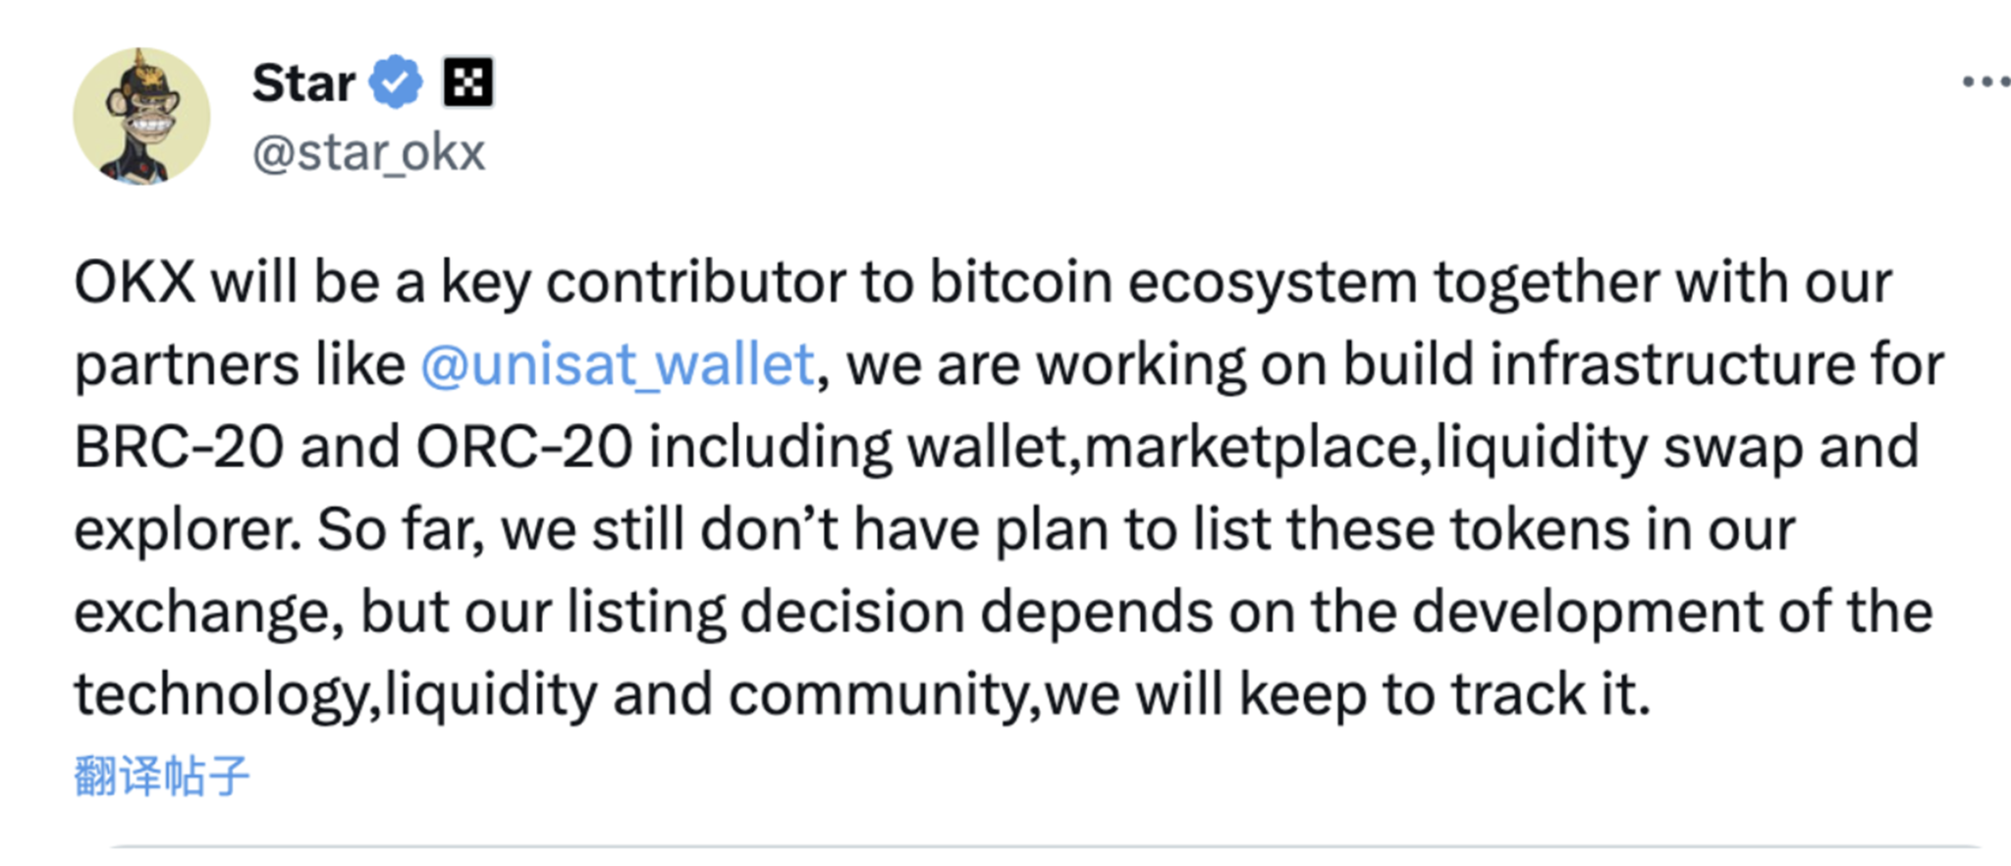Image resolution: width=2011 pixels, height=866 pixels.
Task: Click ORC-20 in the tweet text
Action: pyautogui.click(x=523, y=448)
